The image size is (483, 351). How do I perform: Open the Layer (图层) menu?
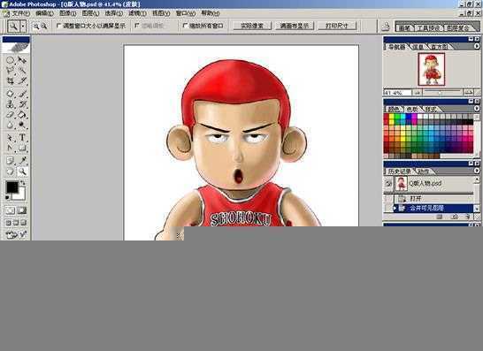click(90, 13)
